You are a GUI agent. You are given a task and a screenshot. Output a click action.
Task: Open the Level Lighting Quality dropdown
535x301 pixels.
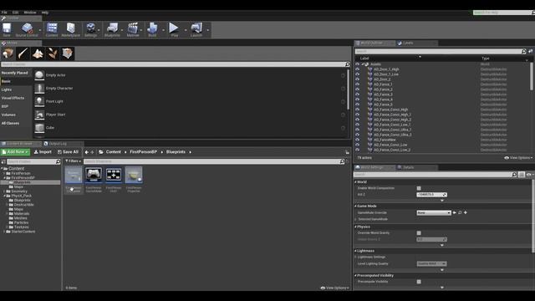(x=431, y=264)
